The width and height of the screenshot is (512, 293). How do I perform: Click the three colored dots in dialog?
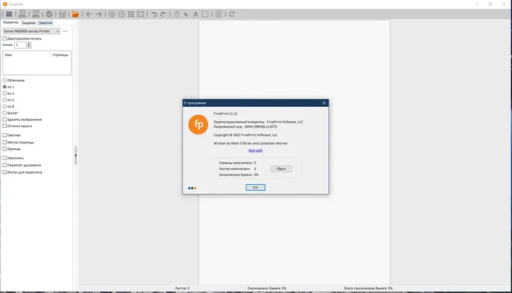click(x=192, y=188)
